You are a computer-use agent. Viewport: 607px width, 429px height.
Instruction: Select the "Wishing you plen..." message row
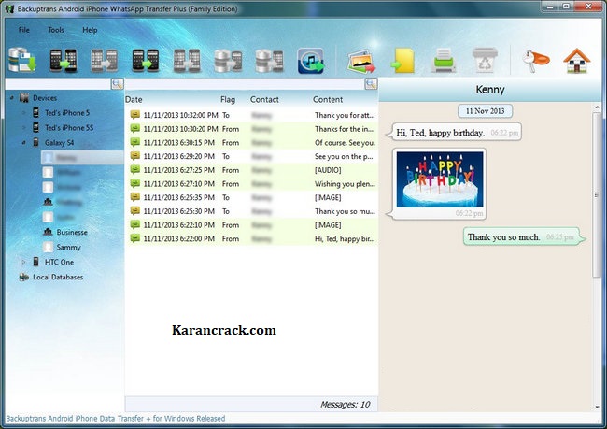(252, 184)
